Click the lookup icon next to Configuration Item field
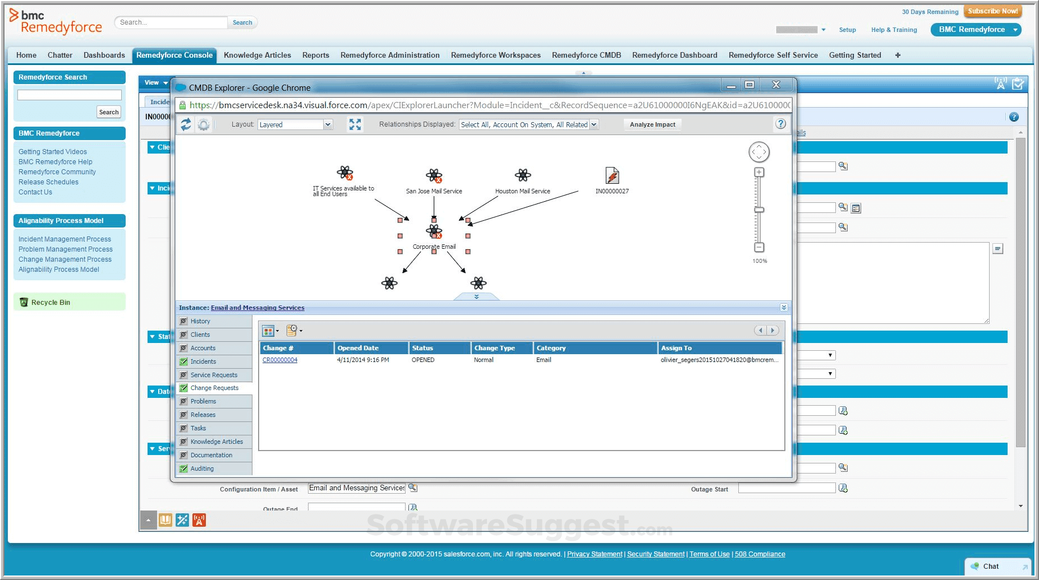The height and width of the screenshot is (580, 1039). [x=413, y=488]
